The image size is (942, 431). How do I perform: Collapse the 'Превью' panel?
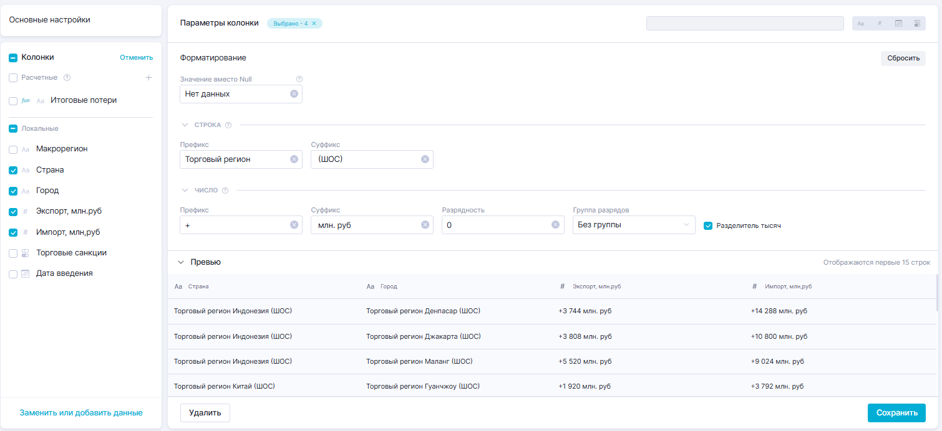pyautogui.click(x=181, y=262)
